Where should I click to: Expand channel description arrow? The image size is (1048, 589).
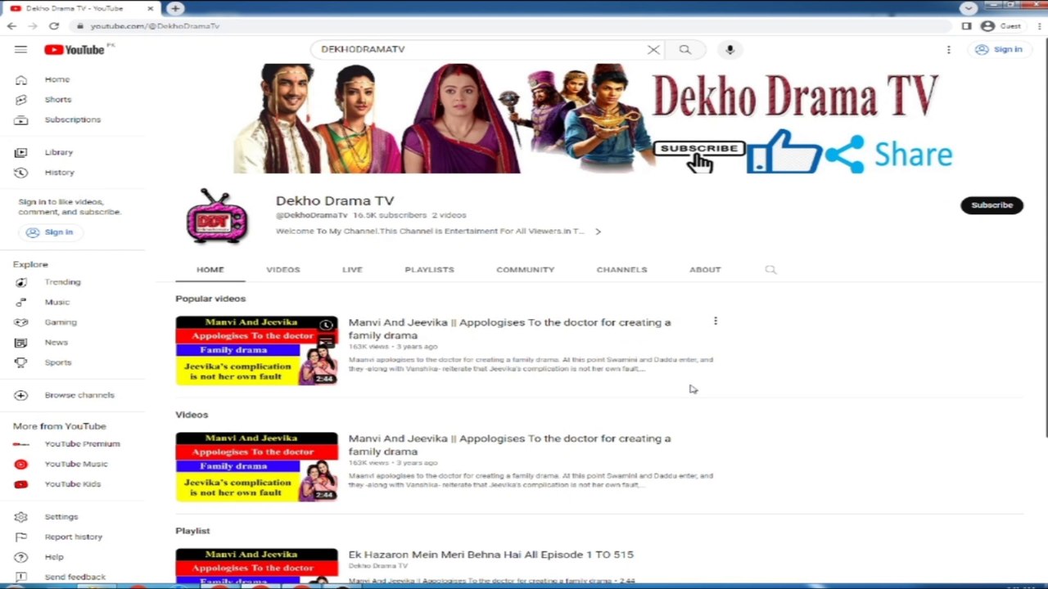[598, 232]
